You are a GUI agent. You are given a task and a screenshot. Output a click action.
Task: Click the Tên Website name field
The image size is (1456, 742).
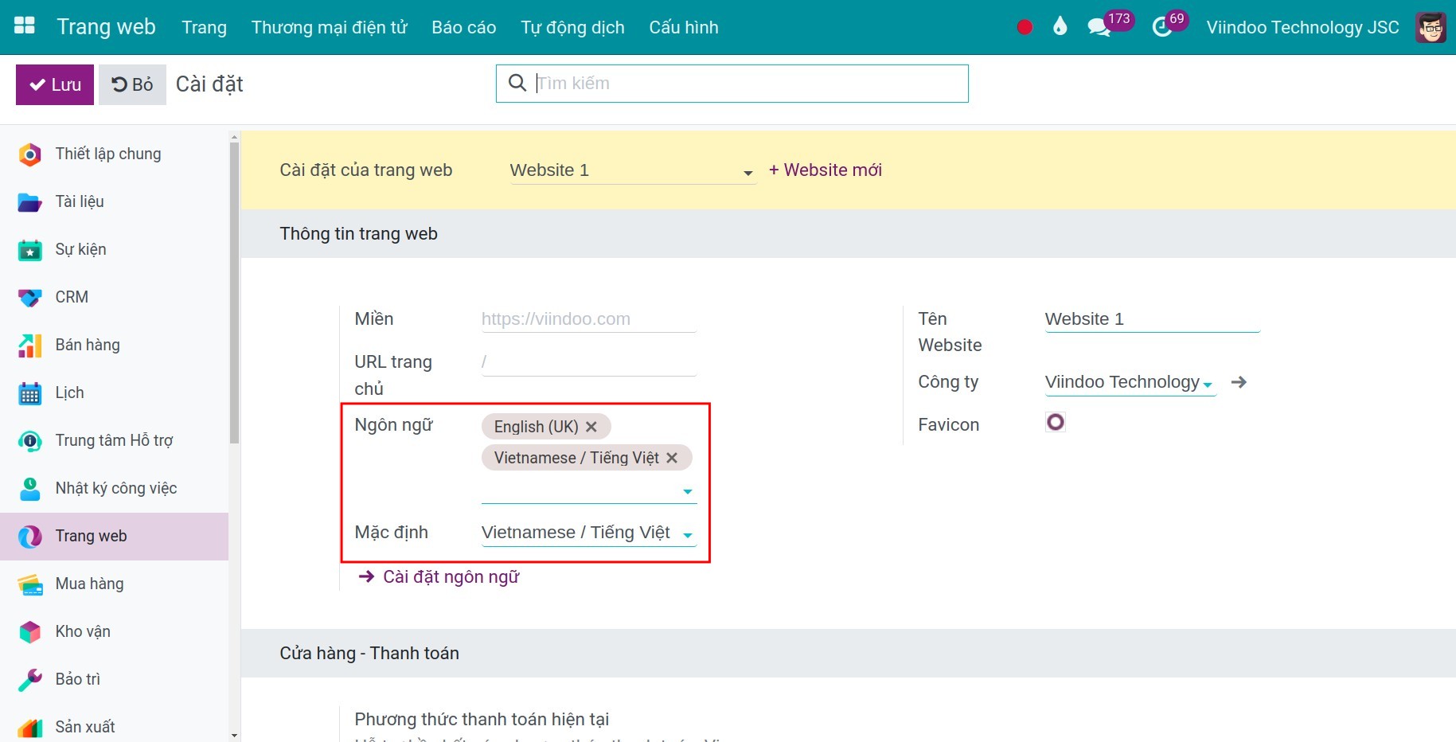point(1152,319)
